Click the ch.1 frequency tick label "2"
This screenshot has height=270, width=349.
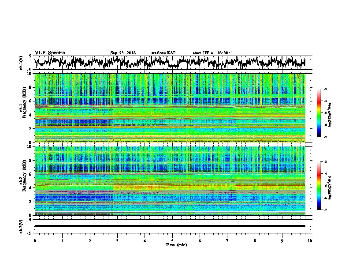(31, 129)
